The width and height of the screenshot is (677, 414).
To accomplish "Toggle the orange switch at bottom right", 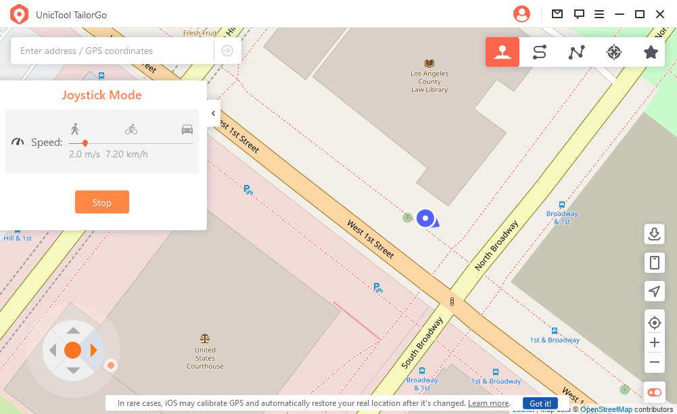I will point(654,392).
